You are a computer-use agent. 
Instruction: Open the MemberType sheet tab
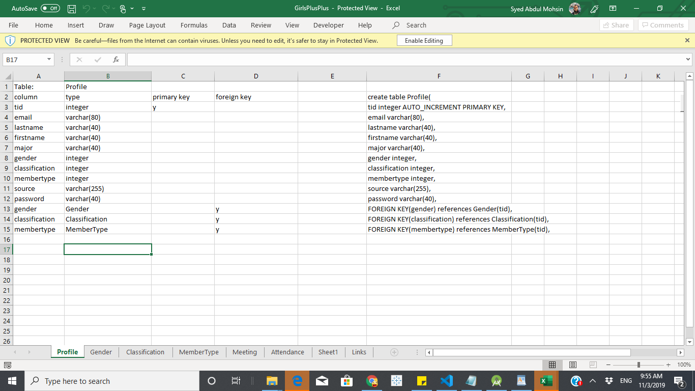pos(198,352)
